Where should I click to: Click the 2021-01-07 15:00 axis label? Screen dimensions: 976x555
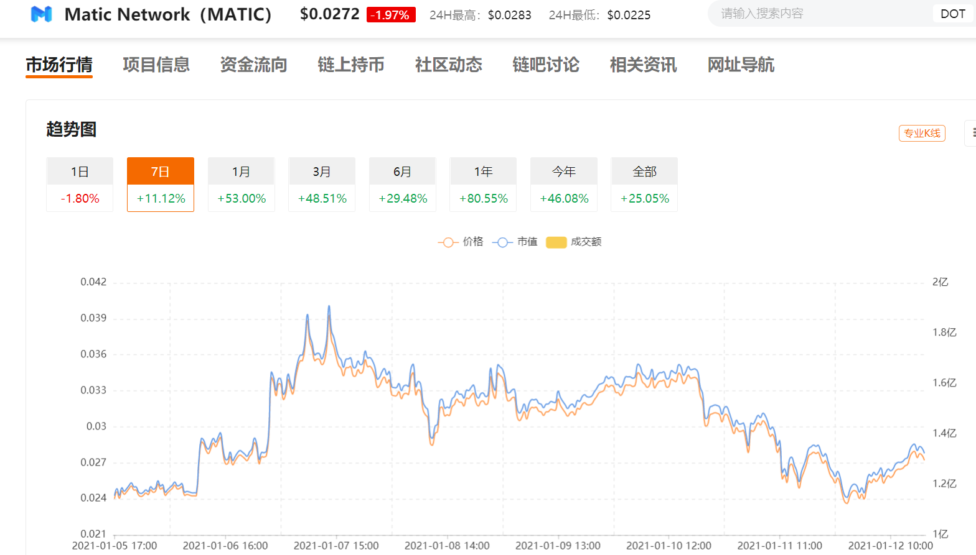coord(336,546)
